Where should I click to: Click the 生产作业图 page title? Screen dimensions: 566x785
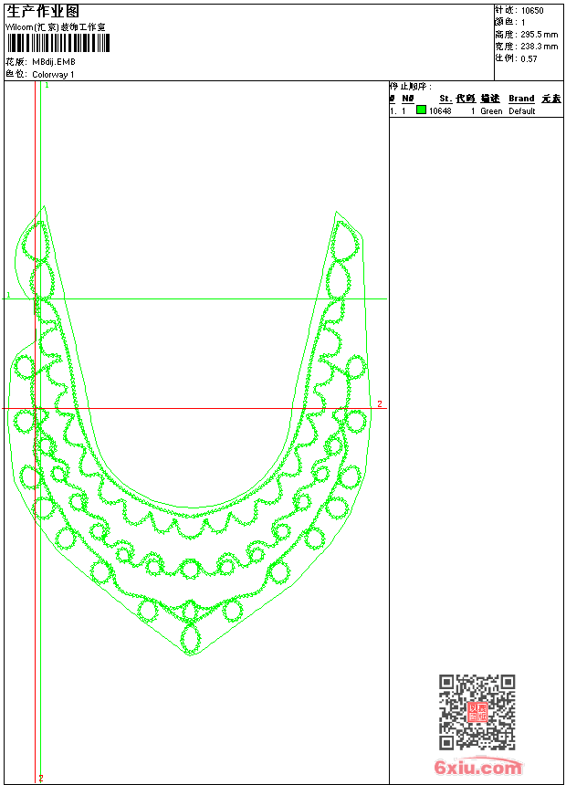click(43, 11)
